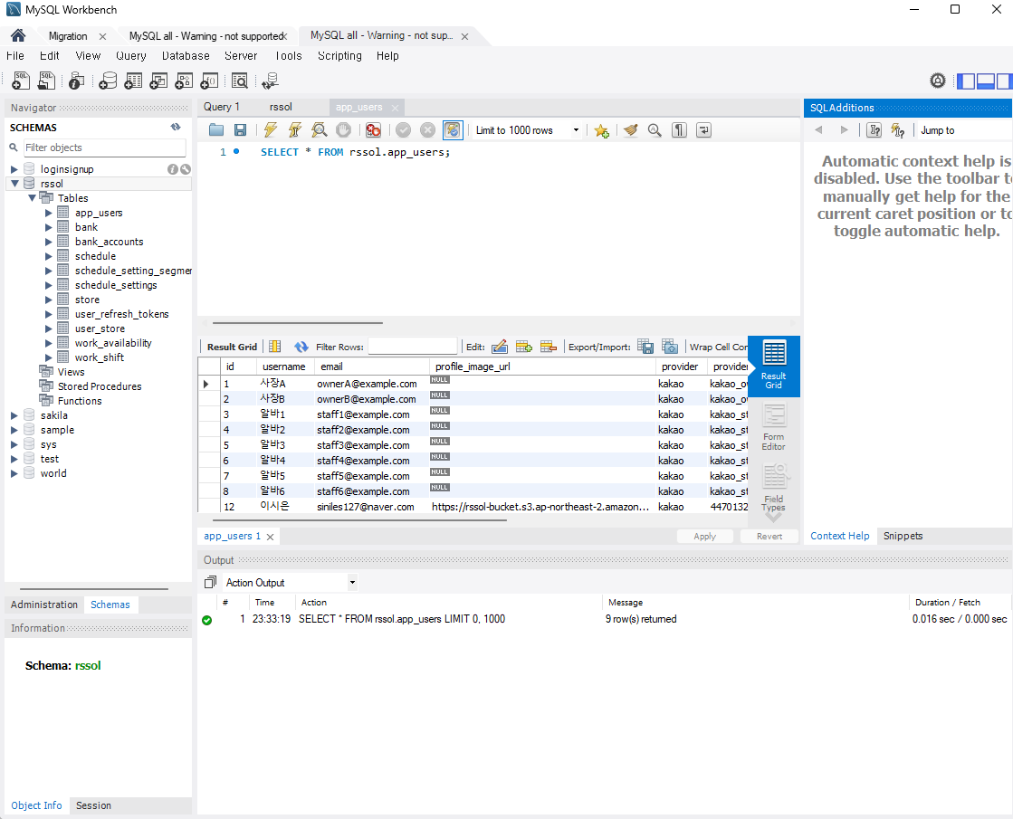This screenshot has width=1013, height=819.
Task: Commit transaction checkmark icon
Action: pos(403,130)
